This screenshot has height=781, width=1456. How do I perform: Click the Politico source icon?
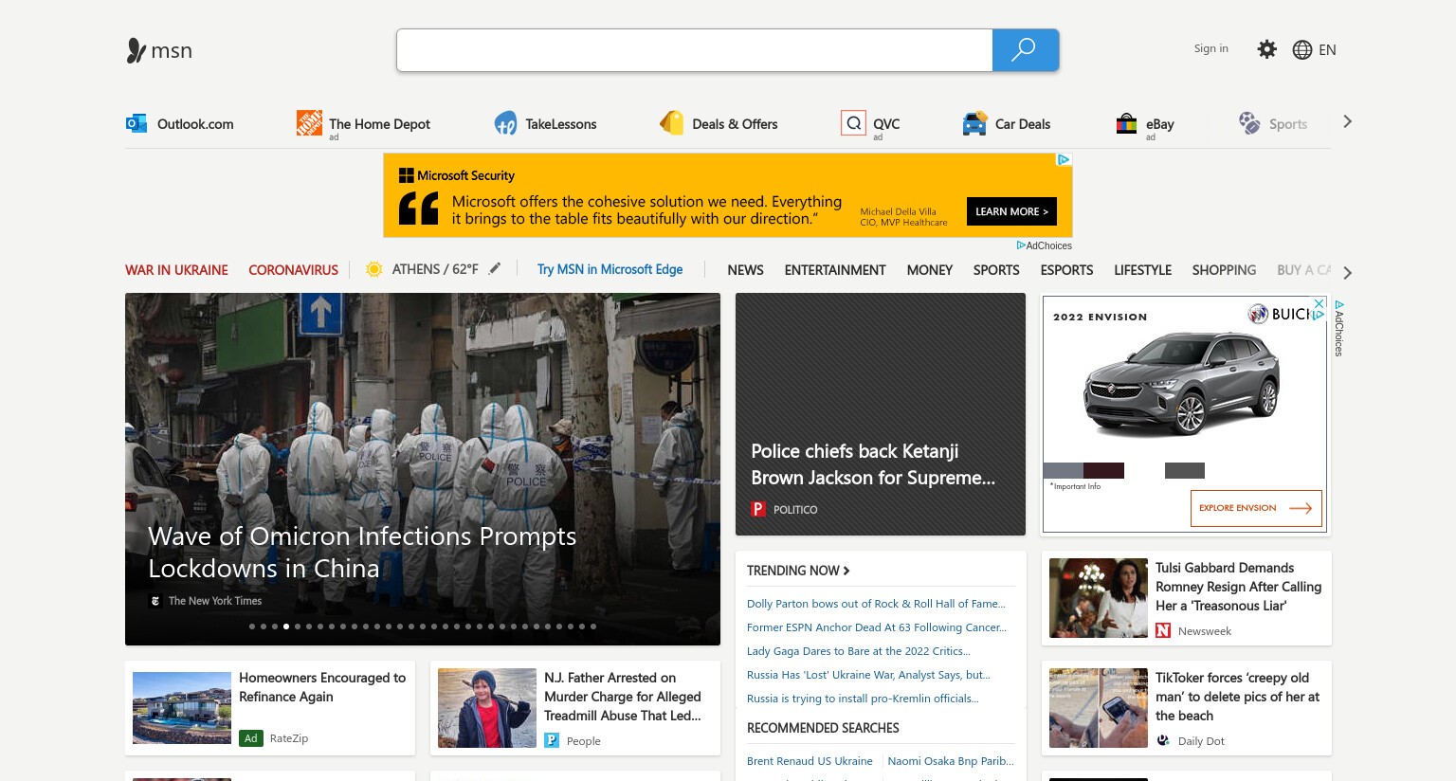tap(757, 509)
